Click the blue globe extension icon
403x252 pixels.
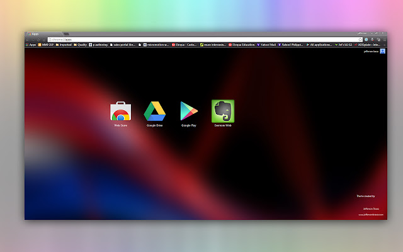click(366, 40)
